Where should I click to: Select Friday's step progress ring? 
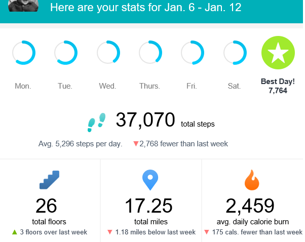coord(193,53)
